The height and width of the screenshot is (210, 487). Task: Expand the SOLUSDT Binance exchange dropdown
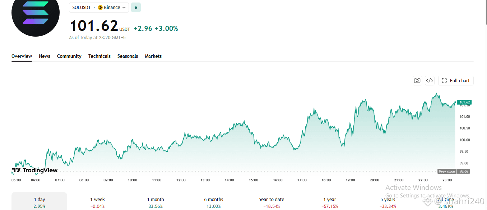click(99, 7)
